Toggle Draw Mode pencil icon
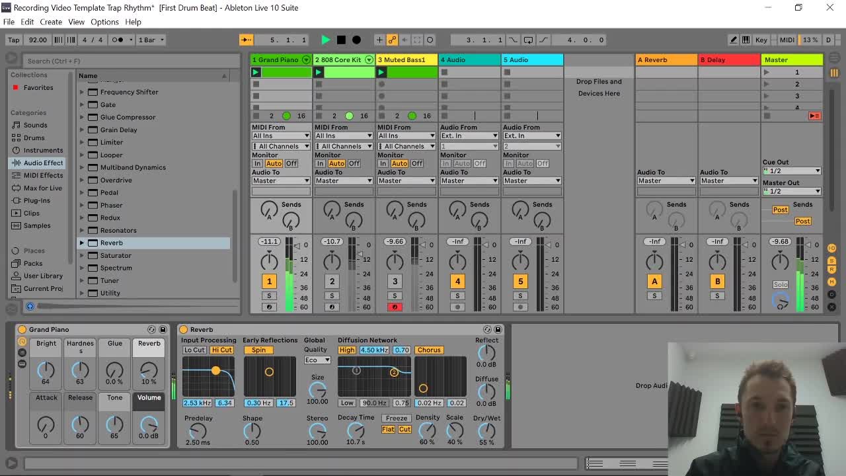Image resolution: width=846 pixels, height=476 pixels. click(734, 40)
